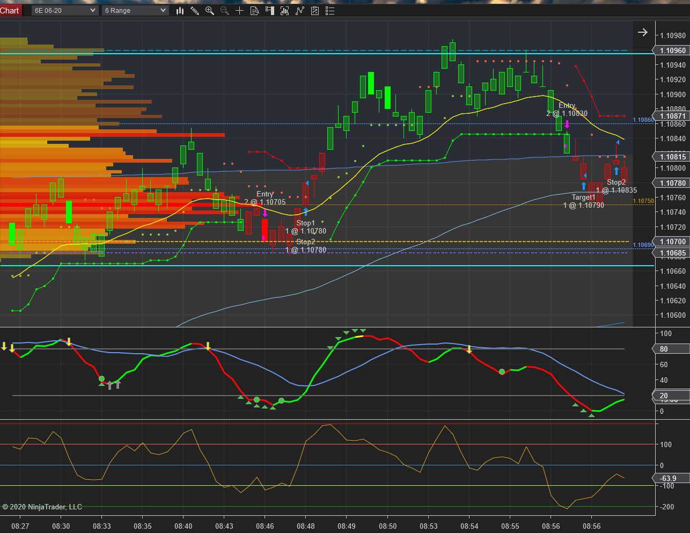The width and height of the screenshot is (690, 533).
Task: Open the list/templates icon
Action: tap(330, 10)
